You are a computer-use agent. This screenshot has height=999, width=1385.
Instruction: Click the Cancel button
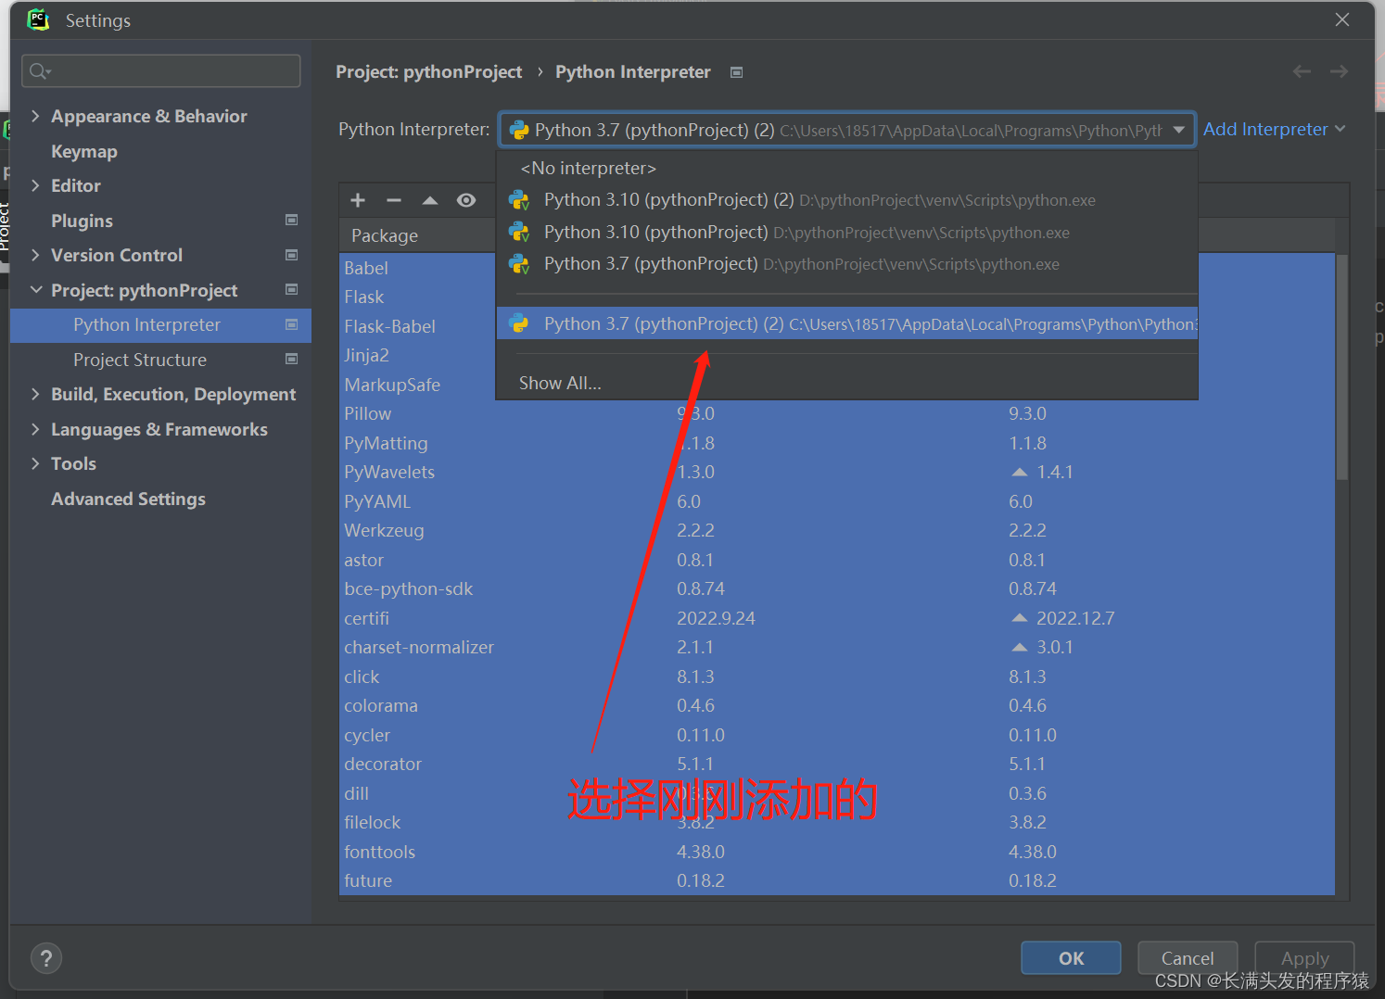pos(1188,958)
